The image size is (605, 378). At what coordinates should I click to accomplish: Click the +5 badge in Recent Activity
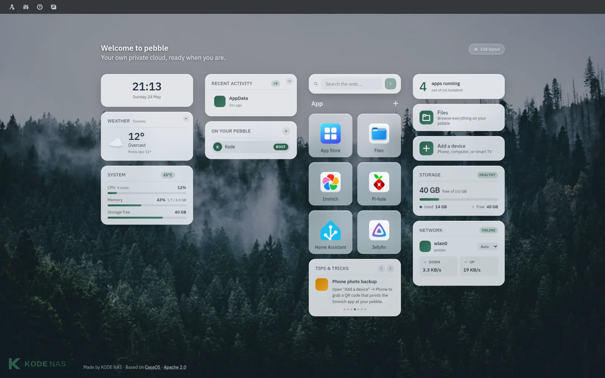275,83
